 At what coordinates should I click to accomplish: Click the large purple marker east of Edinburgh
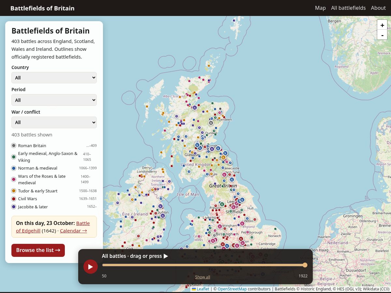pyautogui.click(x=212, y=149)
